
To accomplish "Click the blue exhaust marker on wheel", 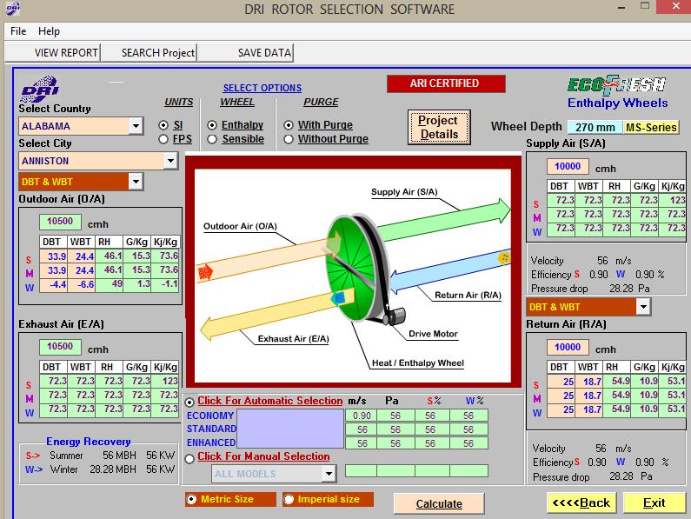I will click(338, 297).
